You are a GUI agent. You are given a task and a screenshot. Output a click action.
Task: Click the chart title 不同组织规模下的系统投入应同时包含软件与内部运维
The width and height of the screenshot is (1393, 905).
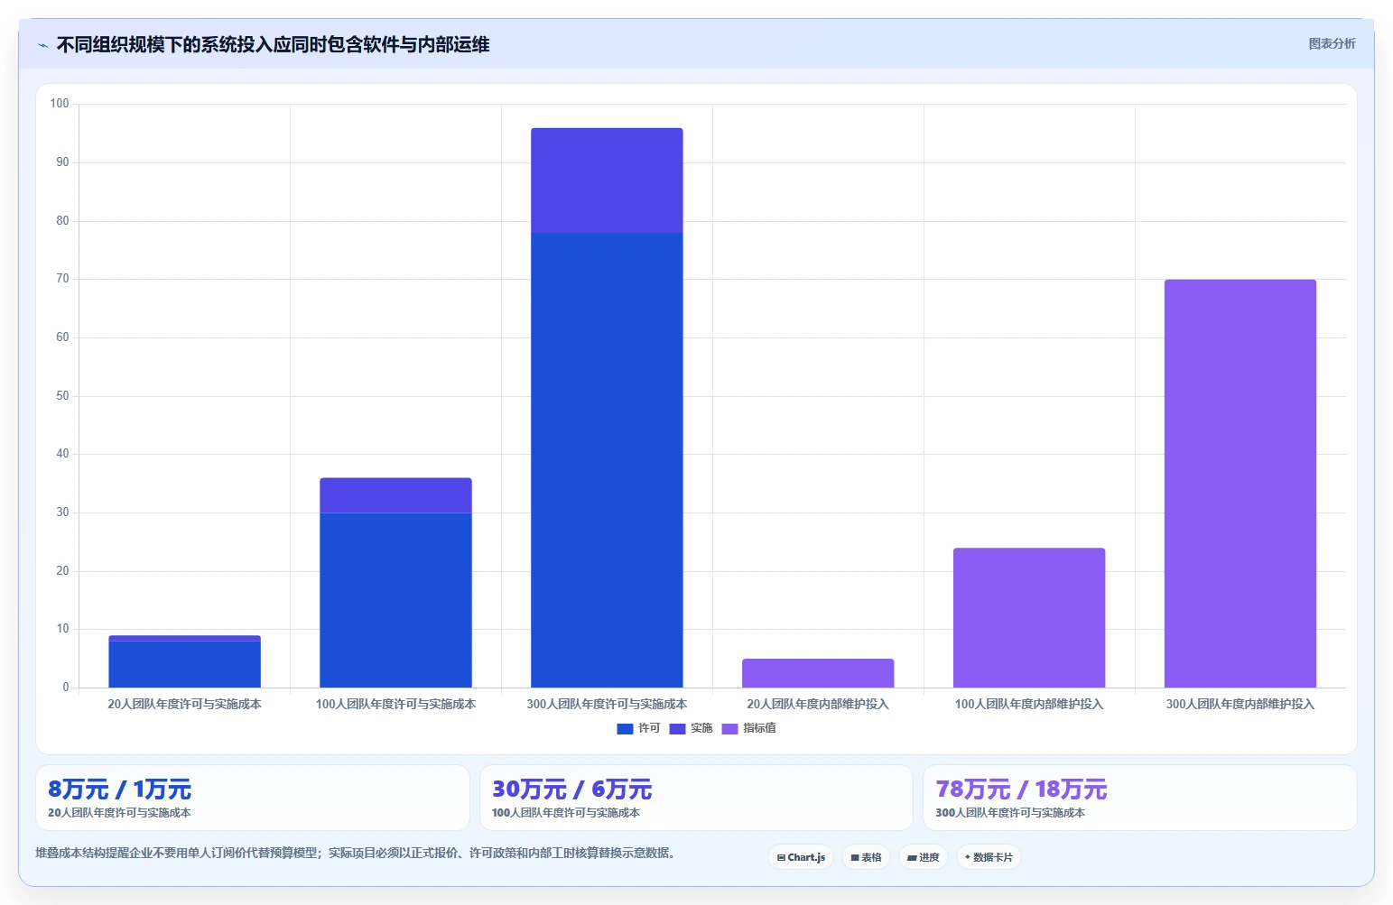point(273,44)
